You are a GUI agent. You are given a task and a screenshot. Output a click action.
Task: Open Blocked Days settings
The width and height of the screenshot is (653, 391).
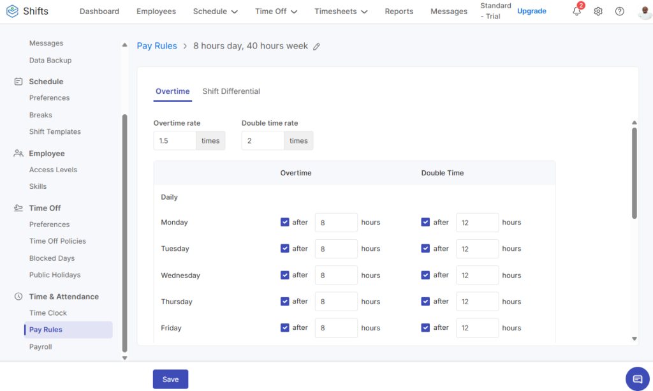tap(52, 258)
